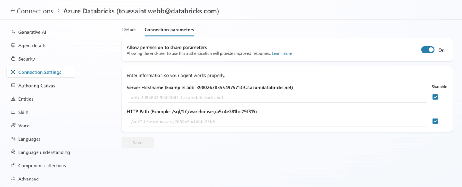462x187 pixels.
Task: Click the HTTP Path field label
Action: coord(192,112)
